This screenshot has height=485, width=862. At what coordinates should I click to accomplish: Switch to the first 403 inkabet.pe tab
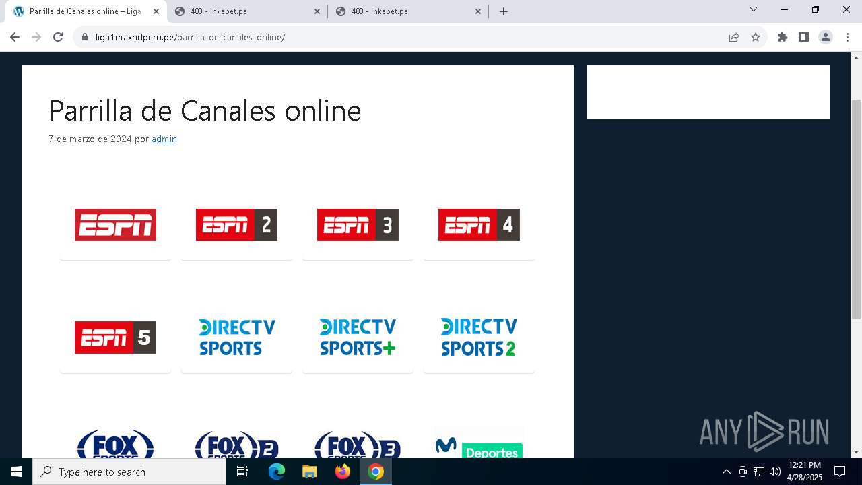(248, 11)
